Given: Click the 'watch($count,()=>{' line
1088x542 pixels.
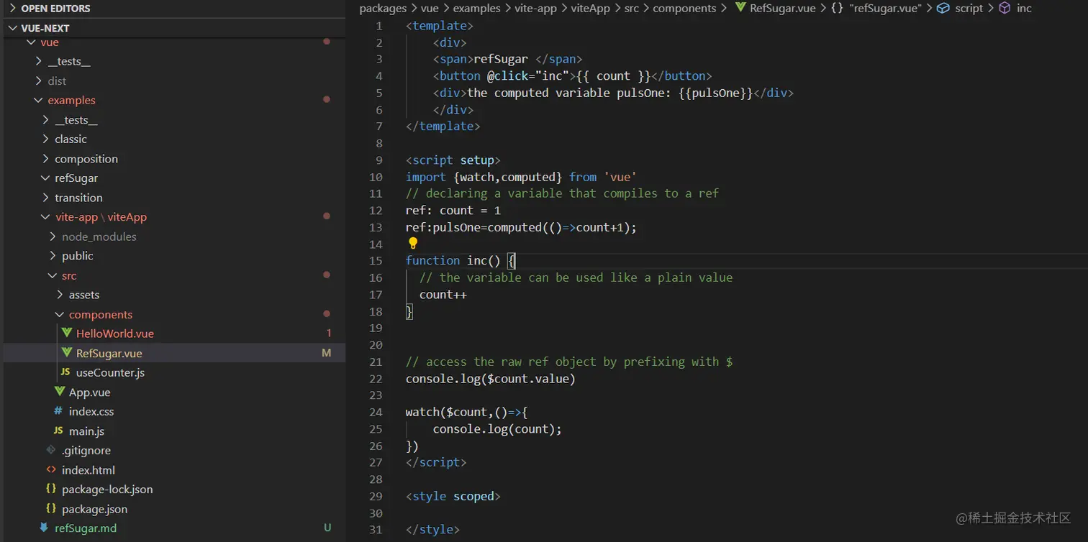Looking at the screenshot, I should pos(467,412).
